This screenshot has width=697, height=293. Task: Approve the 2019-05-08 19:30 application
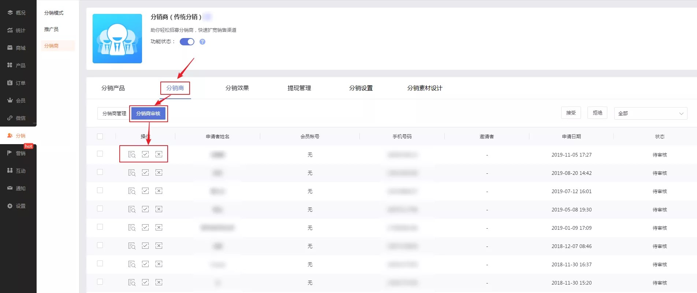[x=145, y=209]
